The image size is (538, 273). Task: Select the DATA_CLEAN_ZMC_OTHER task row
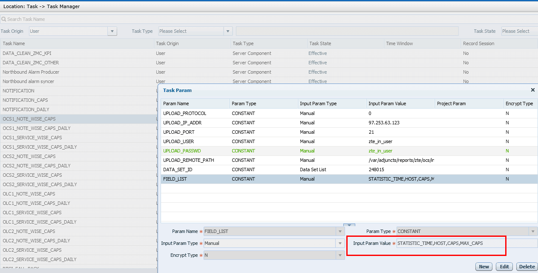pos(269,63)
